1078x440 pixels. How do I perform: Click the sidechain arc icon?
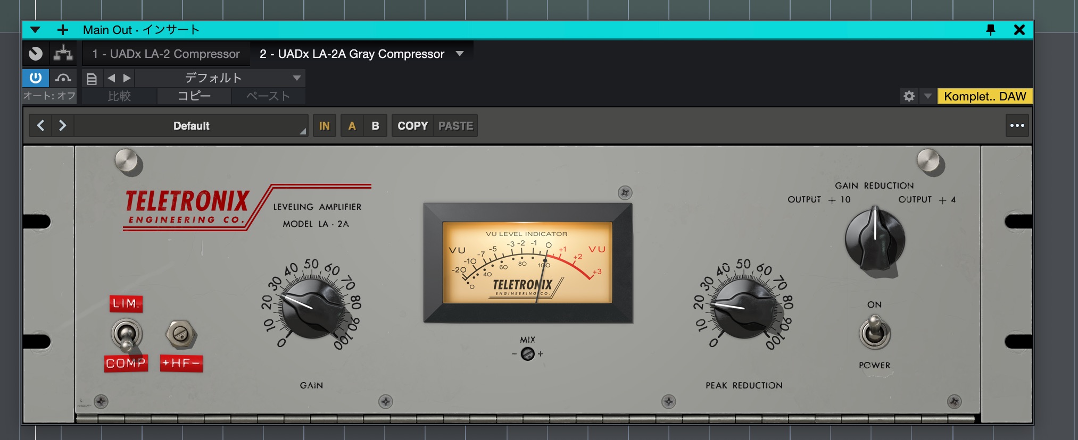click(x=63, y=78)
